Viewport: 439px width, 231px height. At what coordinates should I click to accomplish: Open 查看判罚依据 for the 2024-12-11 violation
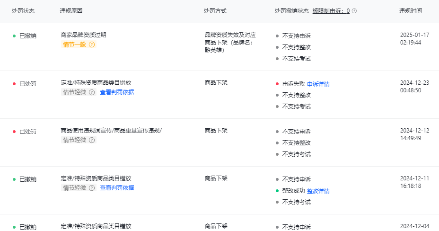coord(117,188)
